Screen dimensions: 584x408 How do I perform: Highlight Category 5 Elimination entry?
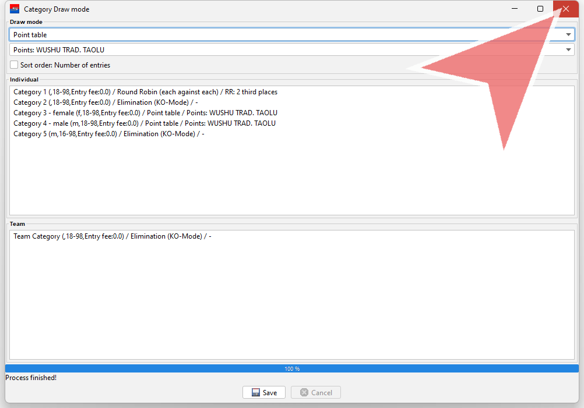[x=108, y=134]
